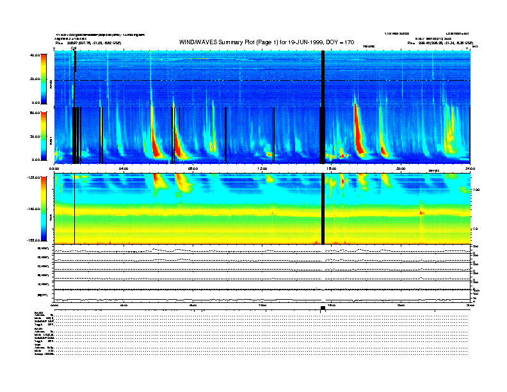Click the 24:00 tick label under RAD1 panel

coord(470,168)
